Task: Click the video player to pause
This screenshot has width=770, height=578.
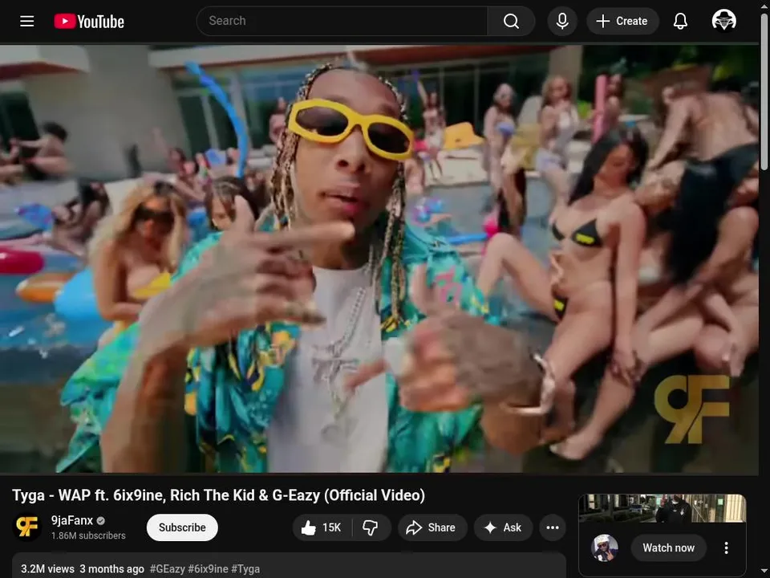Action: click(x=379, y=259)
